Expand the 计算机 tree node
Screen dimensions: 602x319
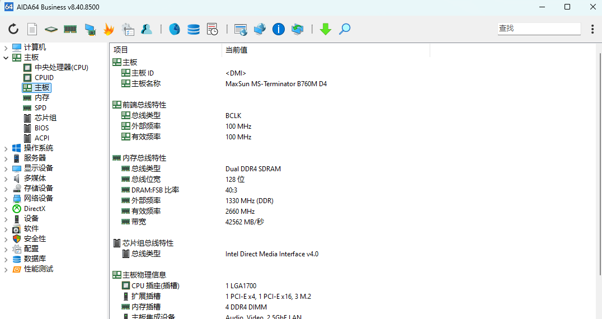click(6, 48)
